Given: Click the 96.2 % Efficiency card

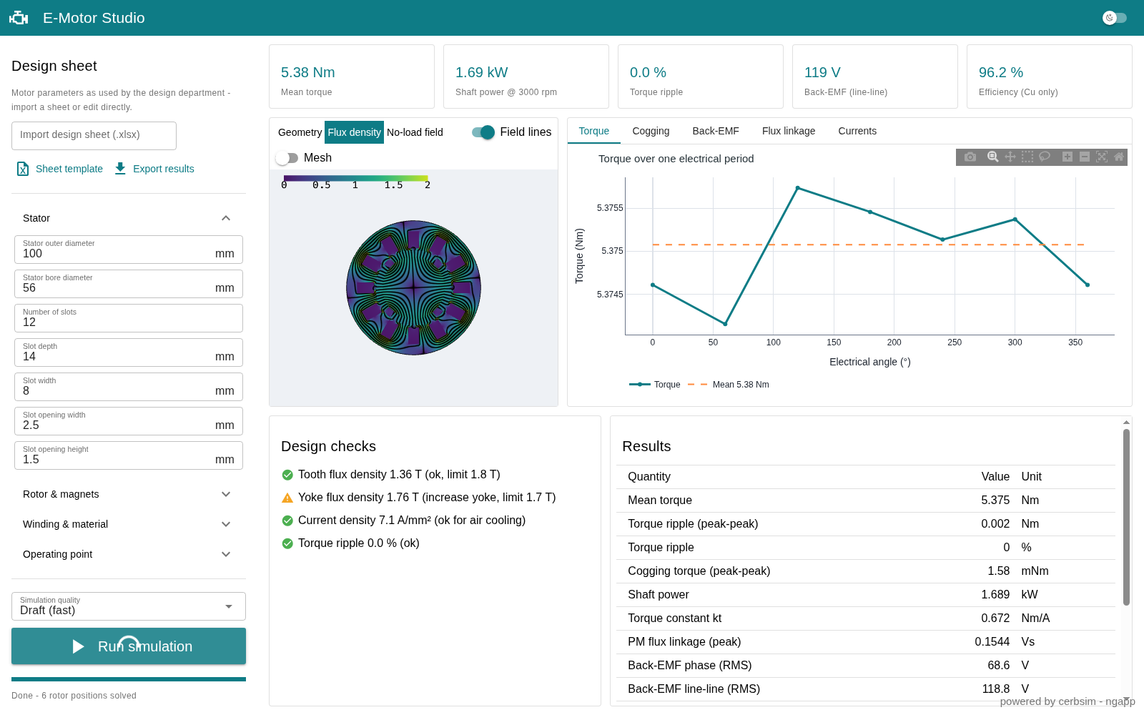Looking at the screenshot, I should [1050, 77].
